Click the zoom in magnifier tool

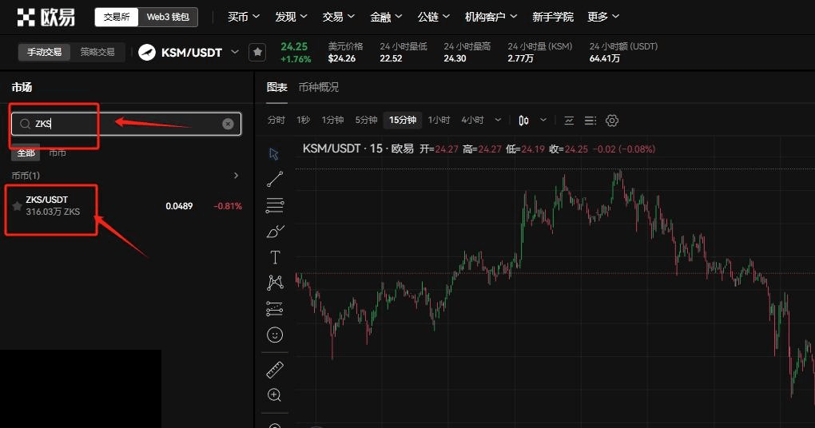click(275, 394)
